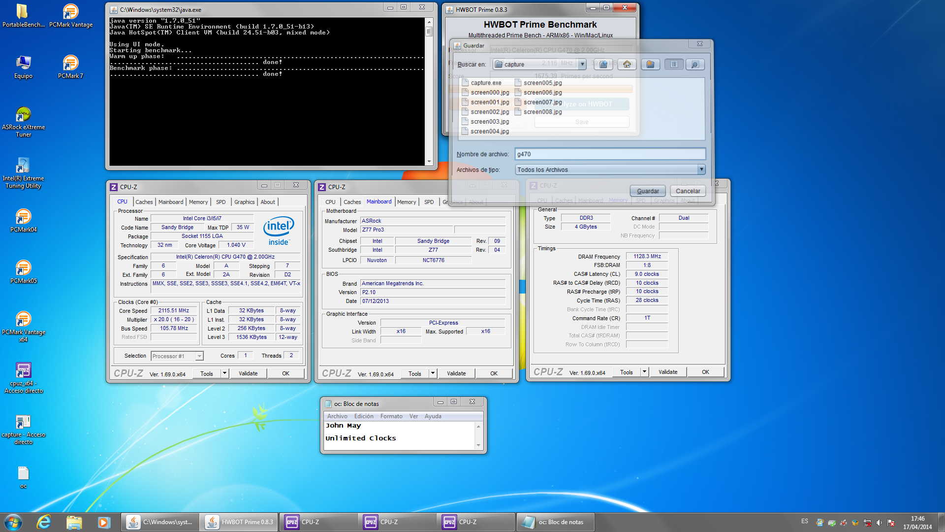Select the PCMark04 desktop shortcut
945x532 pixels.
click(x=23, y=221)
